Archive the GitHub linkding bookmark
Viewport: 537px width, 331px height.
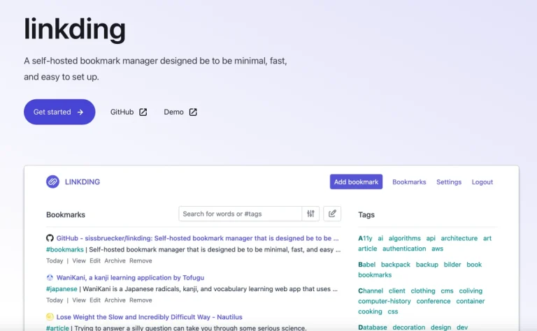point(115,260)
